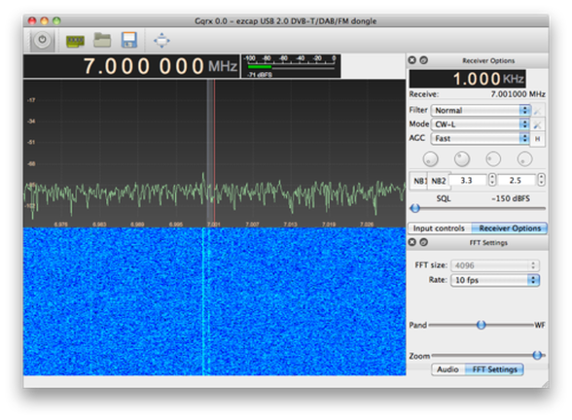Click the red demodulator line in the spectrum
This screenshot has height=420, width=572.
point(214,154)
